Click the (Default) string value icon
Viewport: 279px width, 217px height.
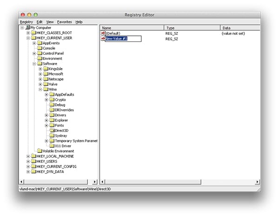pyautogui.click(x=103, y=33)
